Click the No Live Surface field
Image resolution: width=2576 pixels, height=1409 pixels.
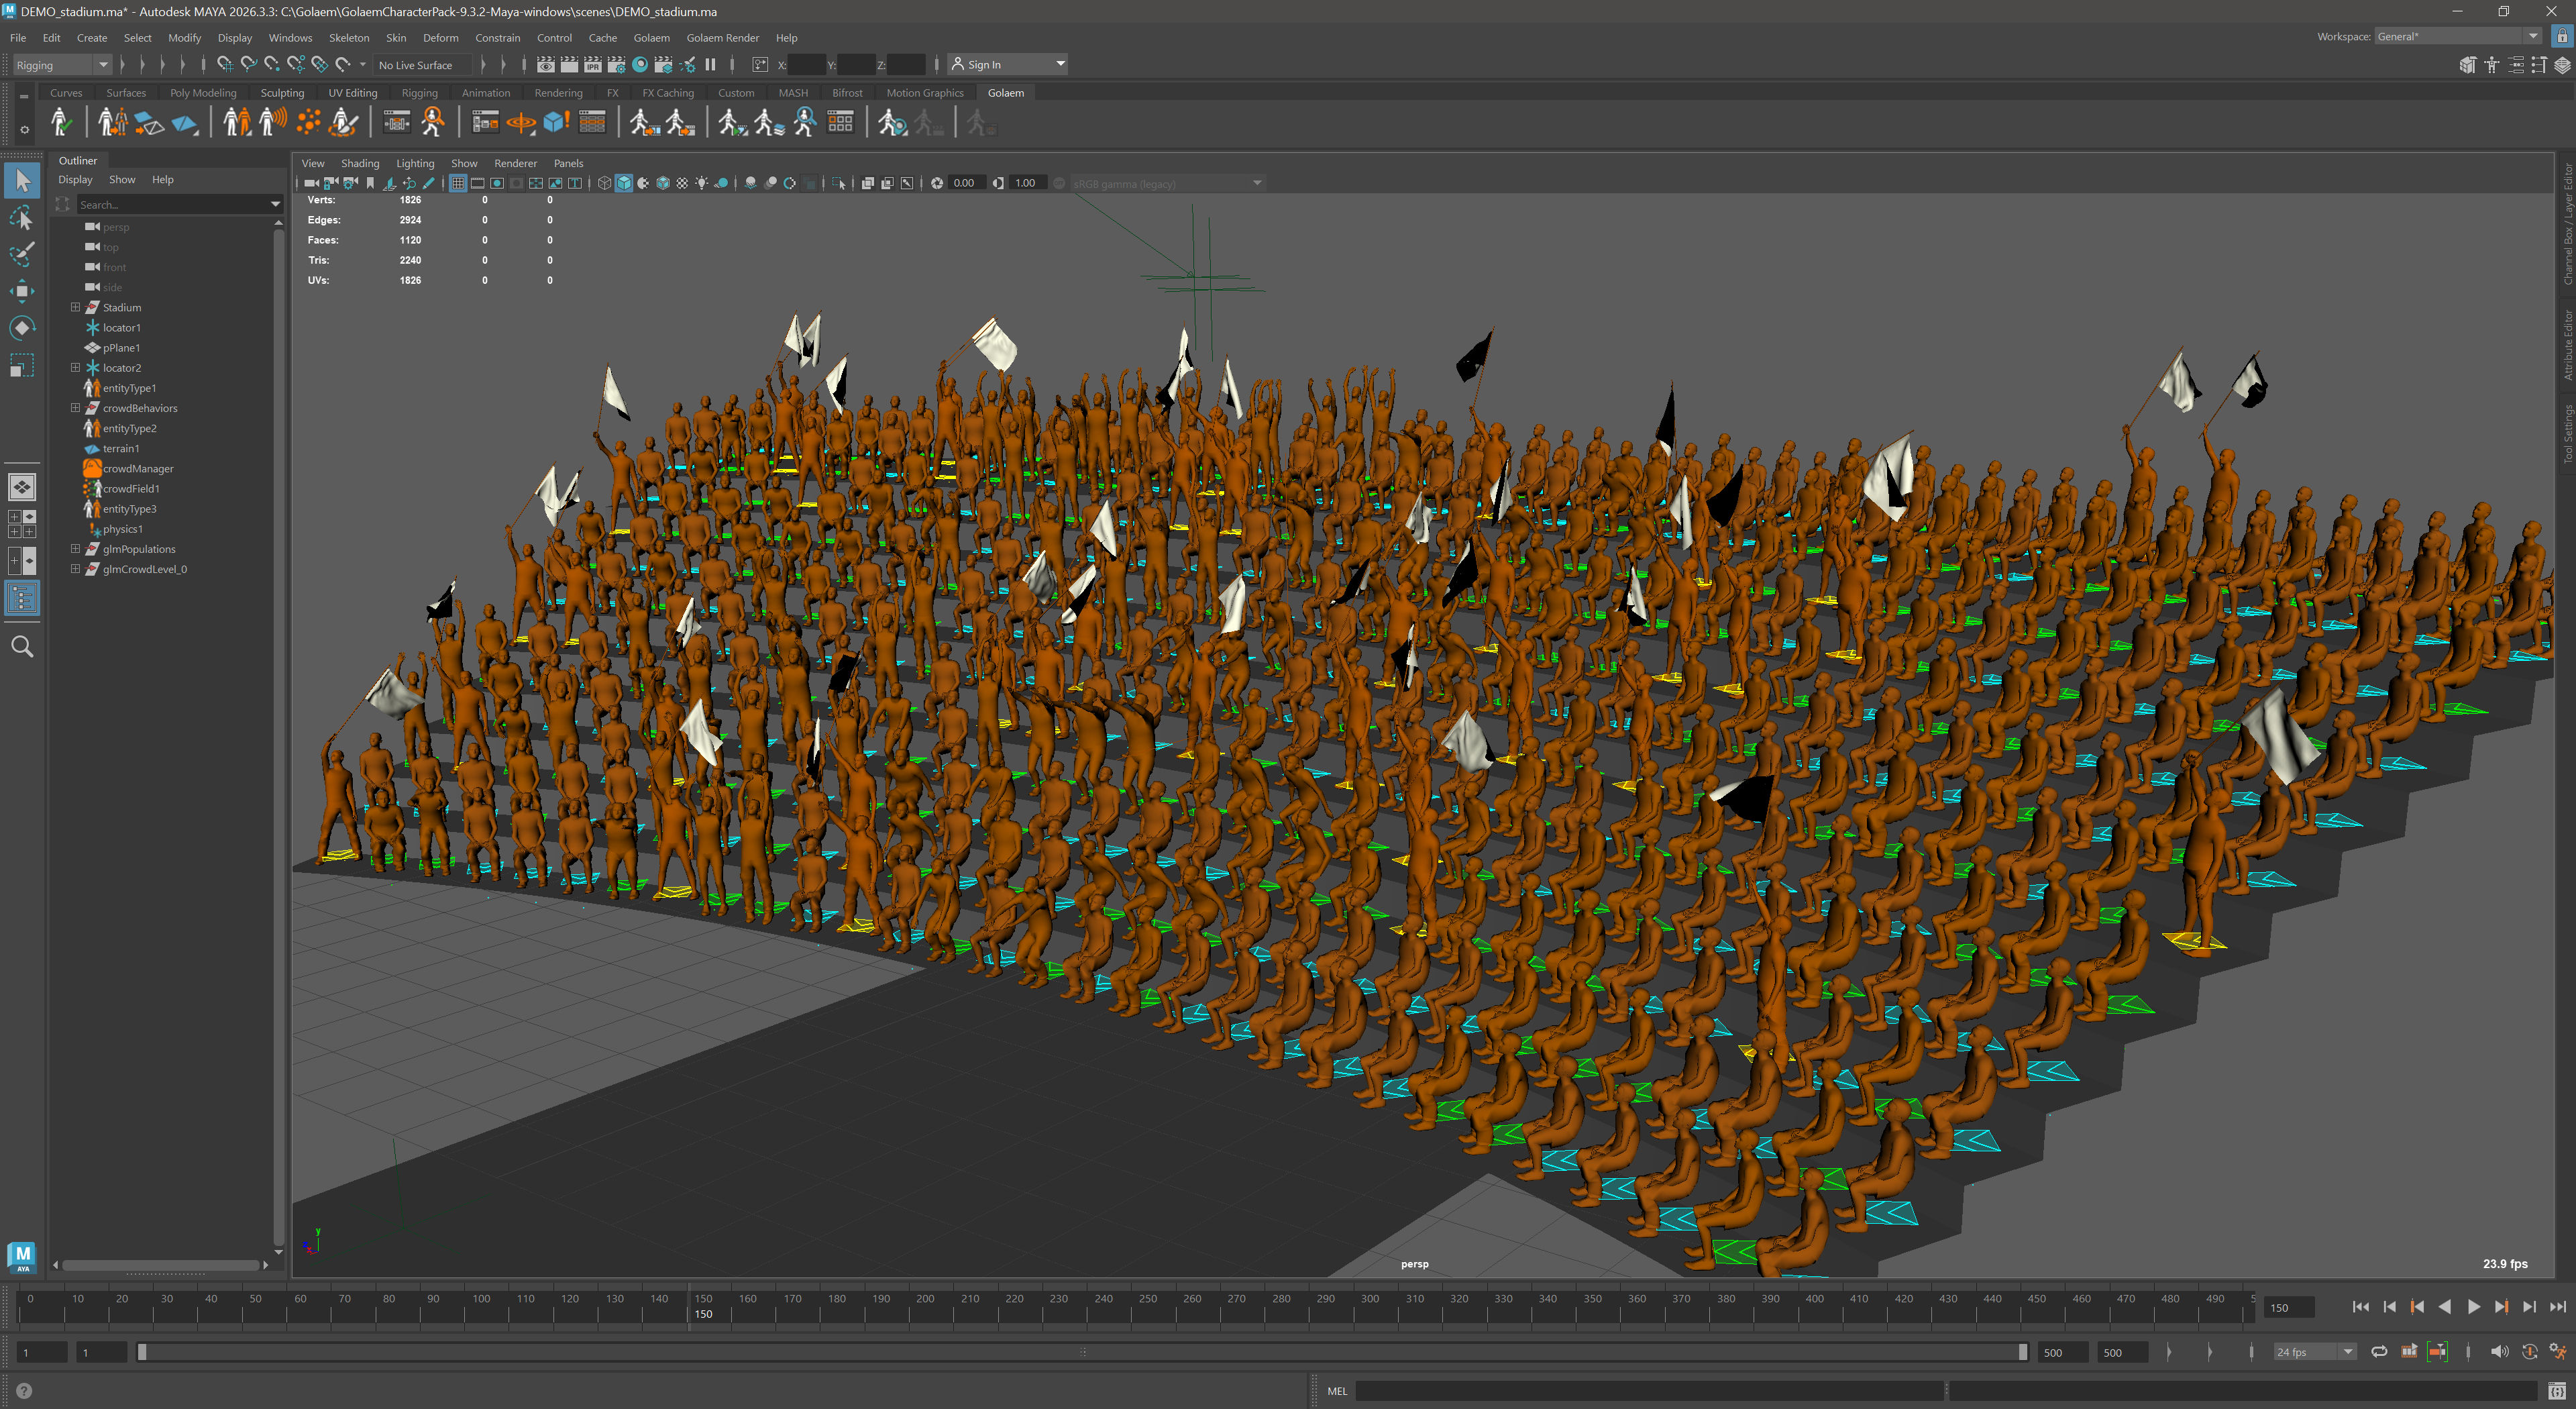[422, 65]
